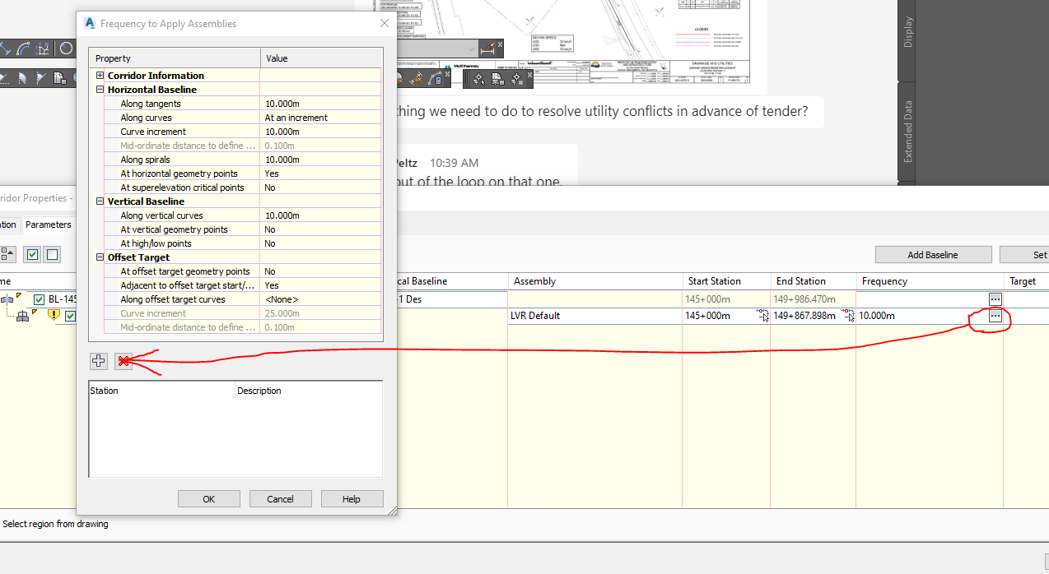Open the circled Frequency ellipsis for LVR Default
This screenshot has height=574, width=1049.
(994, 316)
